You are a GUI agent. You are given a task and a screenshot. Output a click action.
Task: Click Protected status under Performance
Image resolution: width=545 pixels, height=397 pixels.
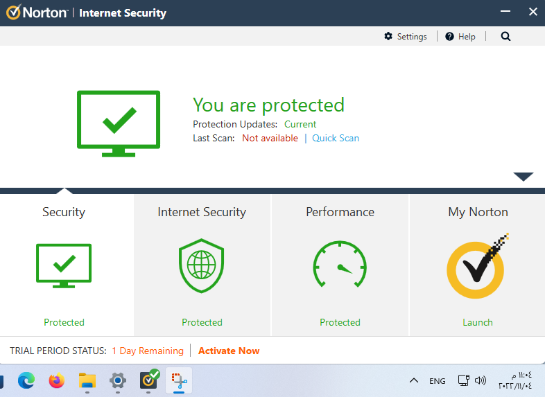(x=340, y=322)
